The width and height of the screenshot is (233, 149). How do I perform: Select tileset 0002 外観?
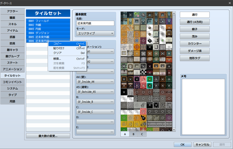point(48,25)
